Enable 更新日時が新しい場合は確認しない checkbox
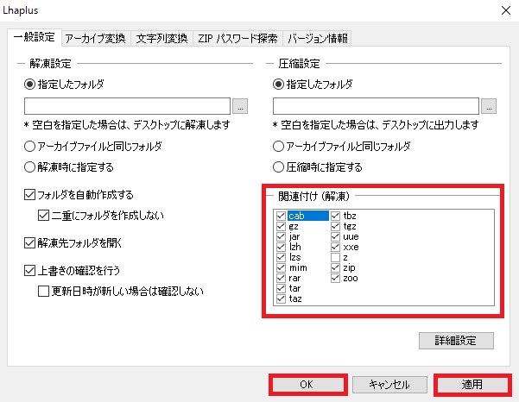This screenshot has height=402, width=519. [43, 292]
